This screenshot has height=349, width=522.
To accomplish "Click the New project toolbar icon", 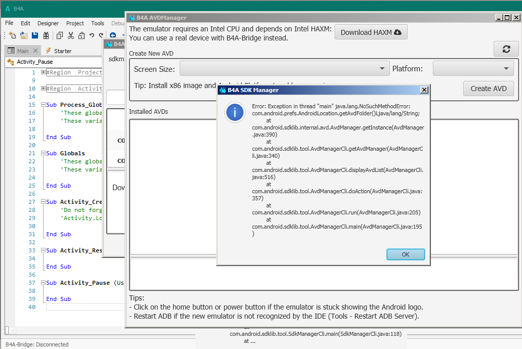I will pyautogui.click(x=12, y=35).
